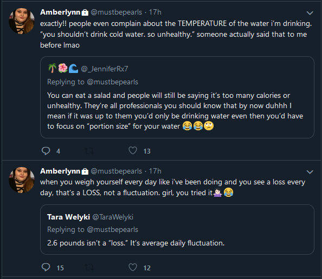
Task: Open quoted tweet about salad and calories
Action: point(177,97)
